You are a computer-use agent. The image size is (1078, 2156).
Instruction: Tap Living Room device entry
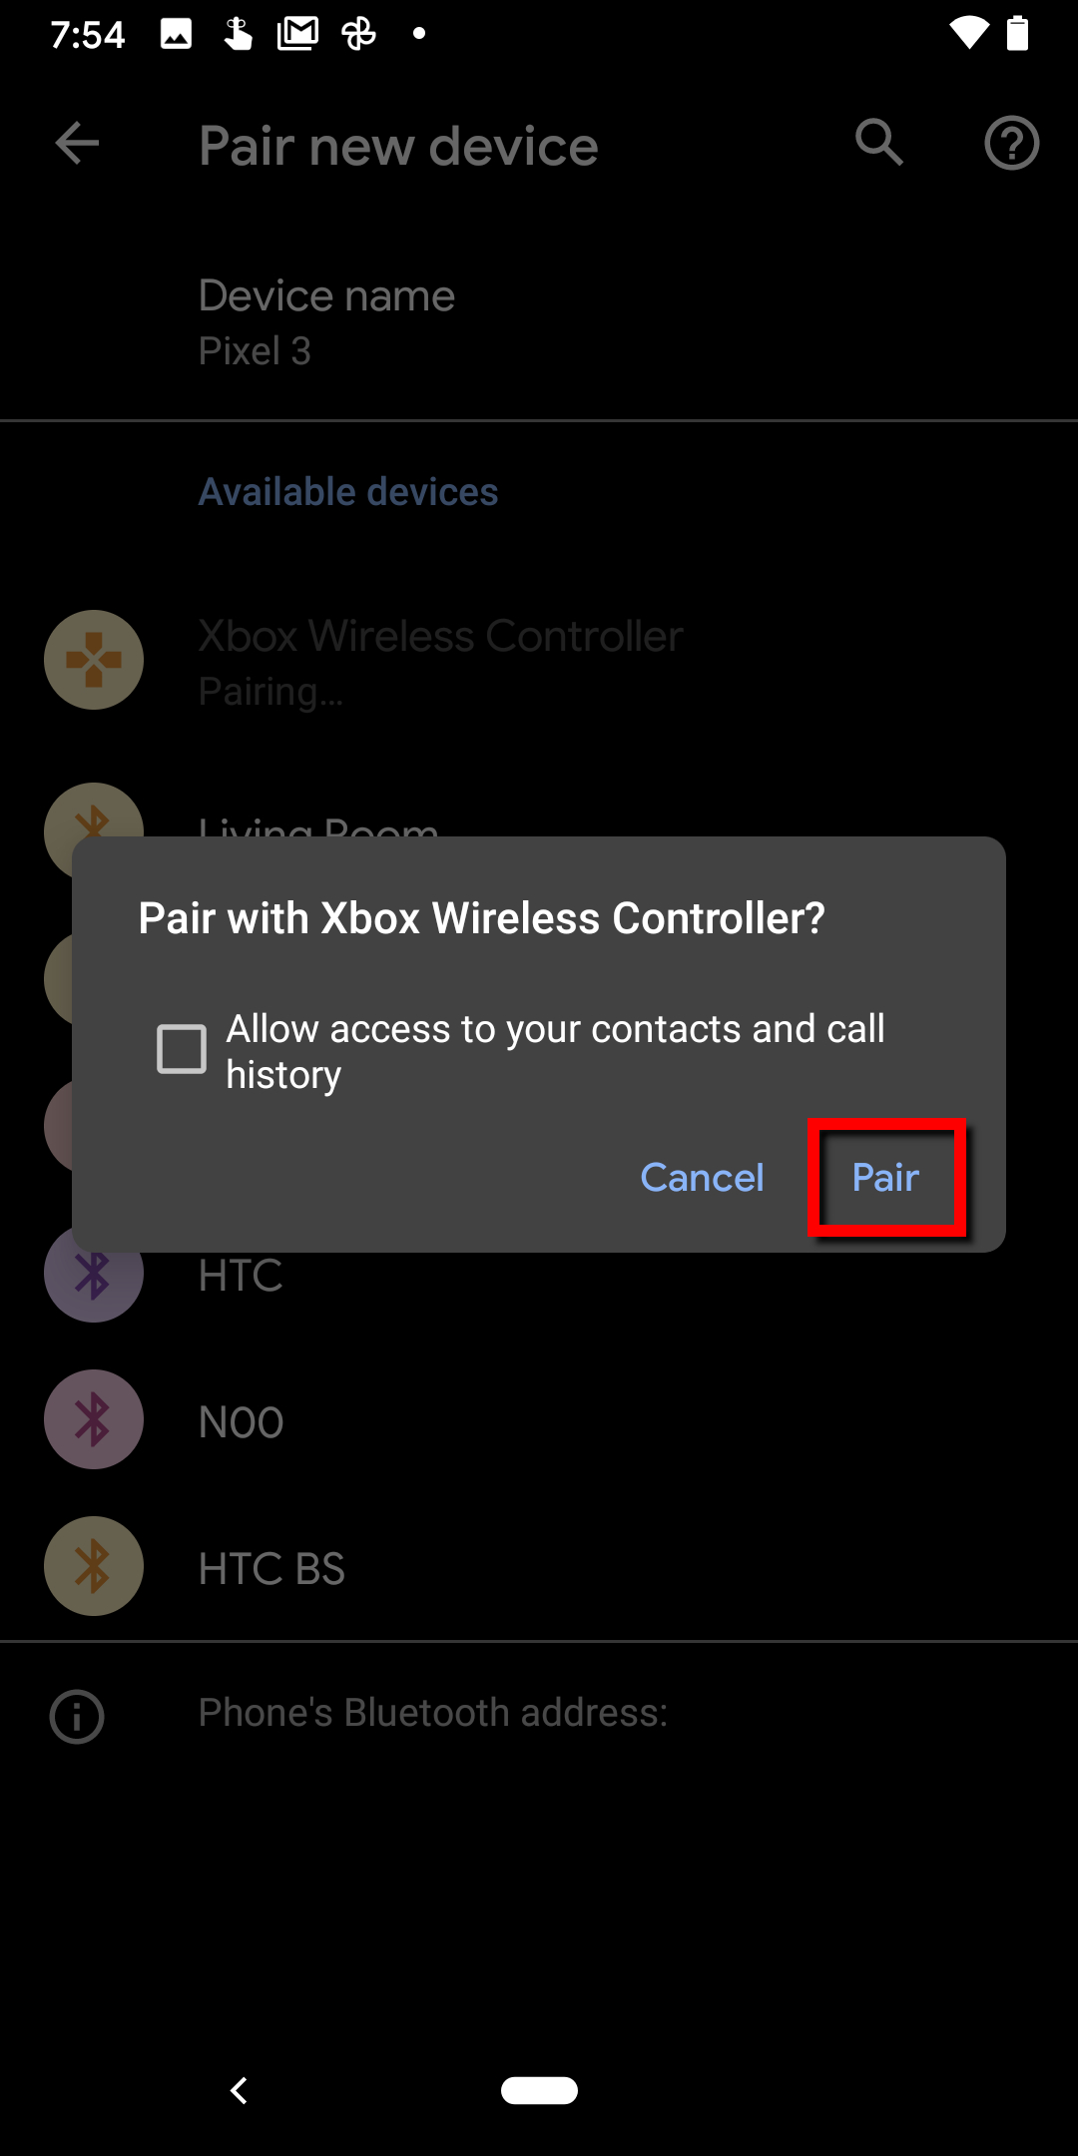(539, 810)
